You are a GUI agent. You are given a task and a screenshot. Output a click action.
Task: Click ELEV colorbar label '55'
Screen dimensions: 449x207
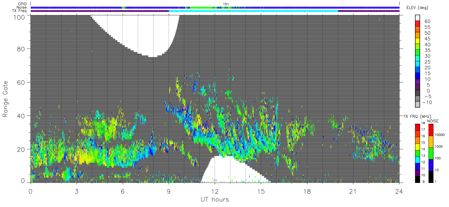pyautogui.click(x=427, y=27)
